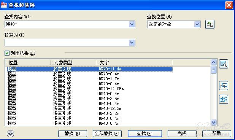Screen dimensions: 235x140
Task: Open the 替换为 dropdown arrow
Action: click(x=132, y=43)
